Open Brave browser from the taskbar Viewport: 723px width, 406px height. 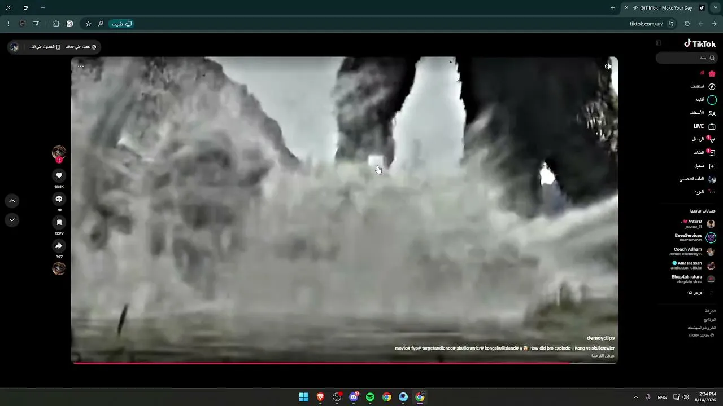pyautogui.click(x=320, y=397)
